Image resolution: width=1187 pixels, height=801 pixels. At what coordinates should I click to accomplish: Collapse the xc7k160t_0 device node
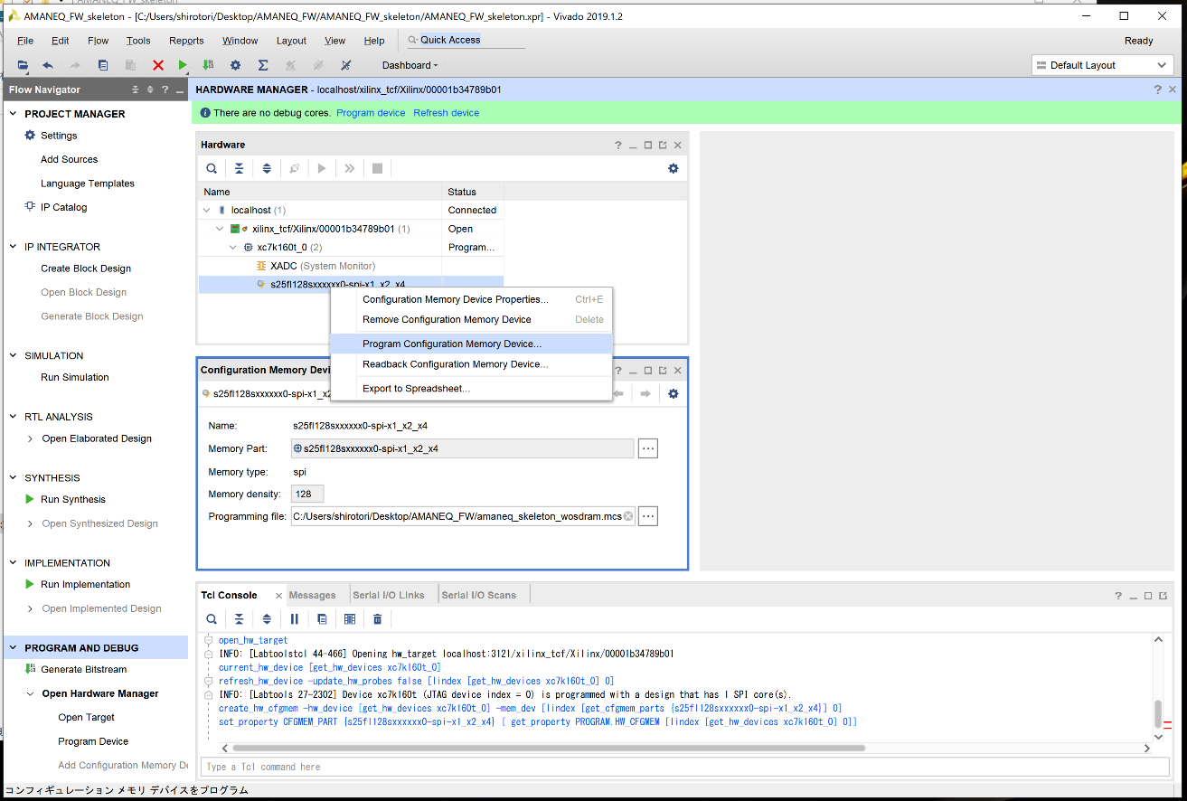(x=233, y=248)
